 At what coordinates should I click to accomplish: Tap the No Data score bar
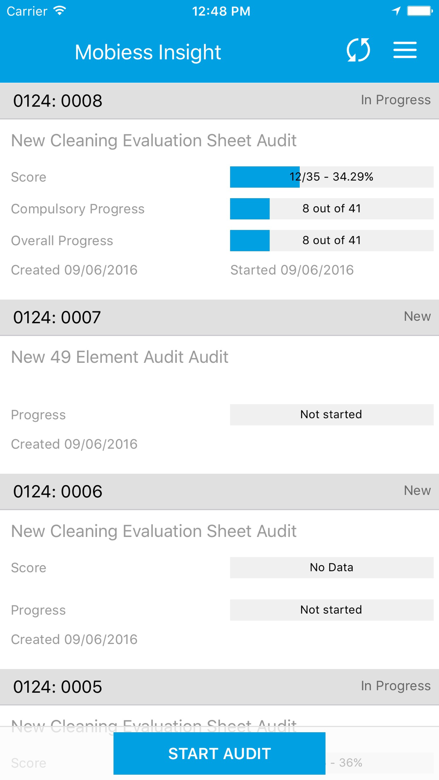coord(331,568)
